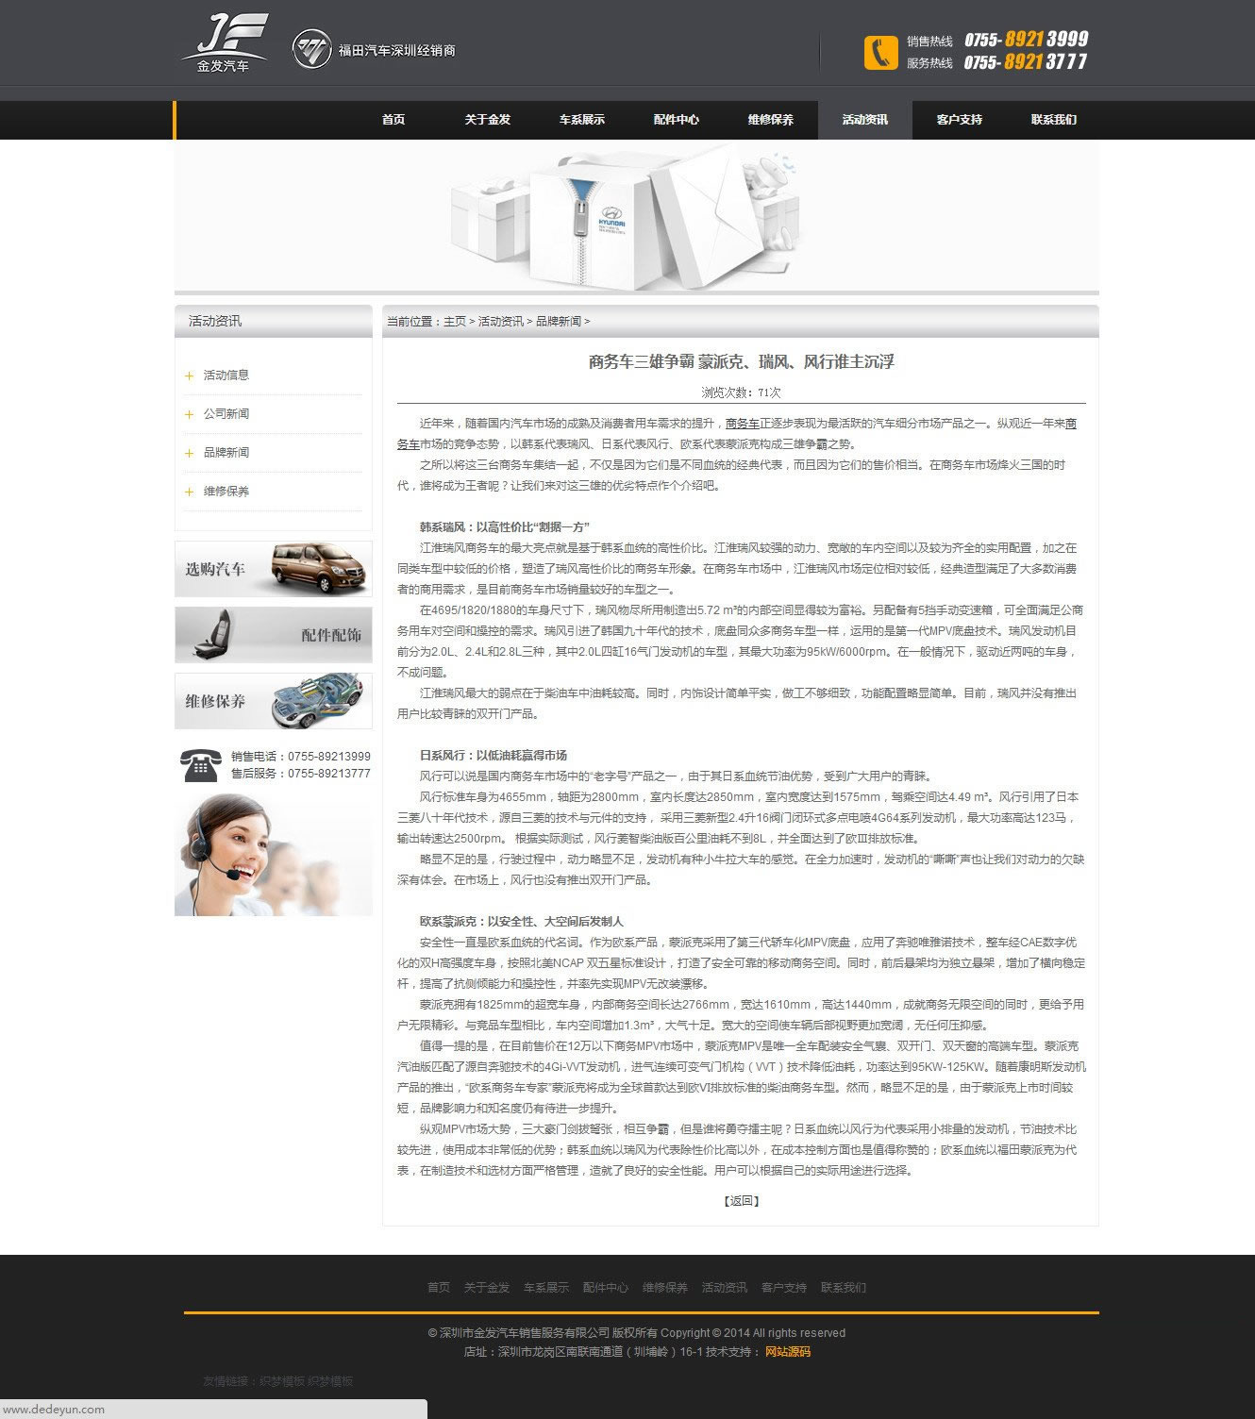
Task: Click the customer service agent photo
Action: click(274, 855)
